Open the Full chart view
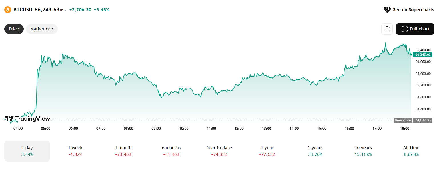439x169 pixels. (x=415, y=29)
